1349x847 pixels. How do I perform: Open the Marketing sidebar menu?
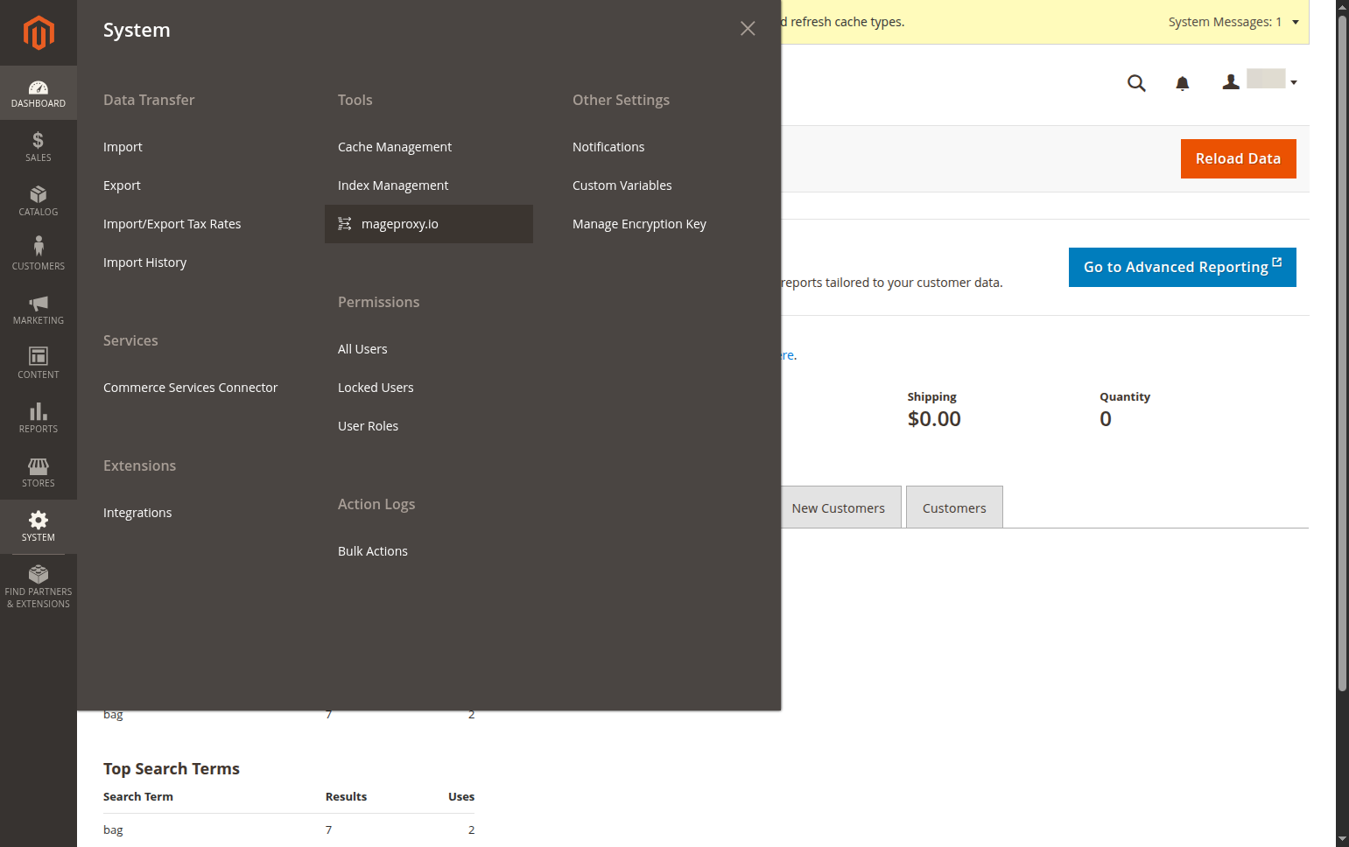coord(39,310)
